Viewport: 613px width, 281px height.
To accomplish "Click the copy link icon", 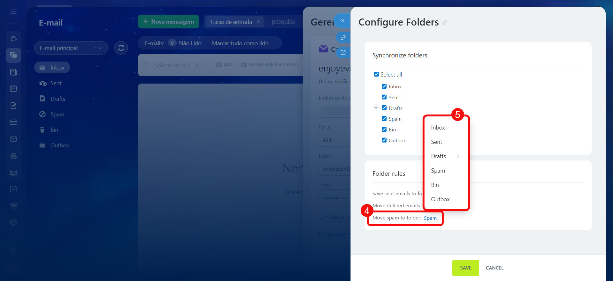I will (343, 37).
